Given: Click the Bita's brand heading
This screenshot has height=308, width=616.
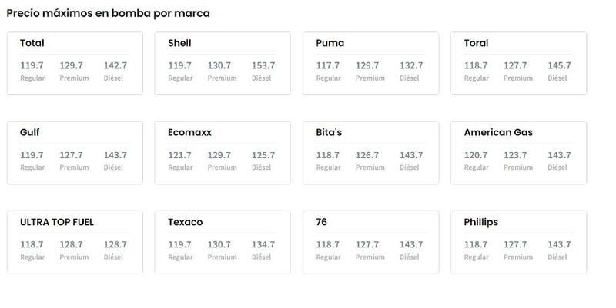Looking at the screenshot, I should 329,132.
